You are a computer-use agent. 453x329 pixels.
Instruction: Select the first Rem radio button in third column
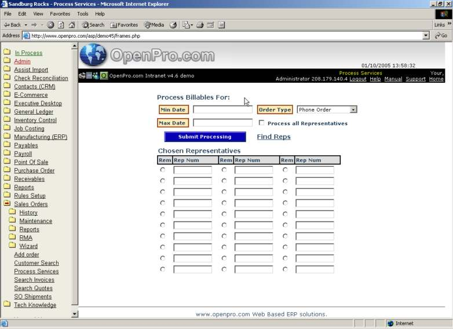click(285, 170)
